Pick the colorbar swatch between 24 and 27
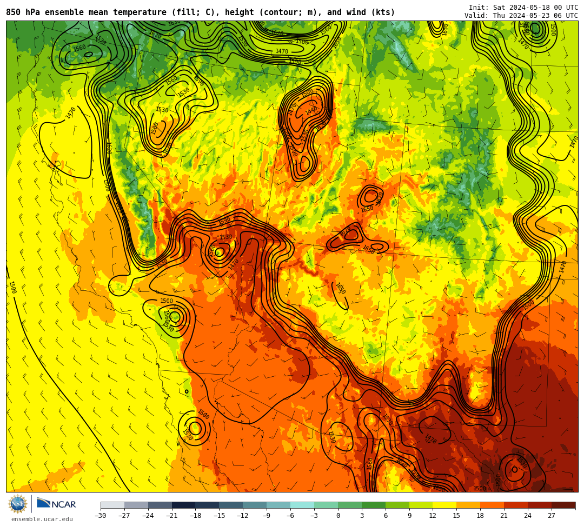This screenshot has height=526, width=584. (540, 505)
